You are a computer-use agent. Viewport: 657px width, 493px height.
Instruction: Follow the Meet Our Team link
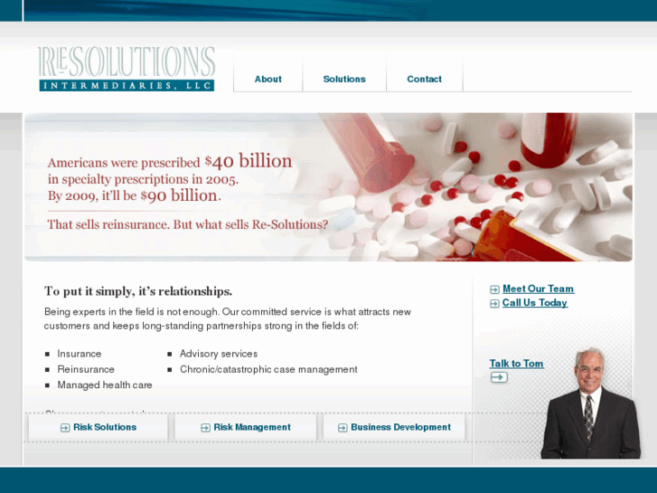[x=539, y=289]
